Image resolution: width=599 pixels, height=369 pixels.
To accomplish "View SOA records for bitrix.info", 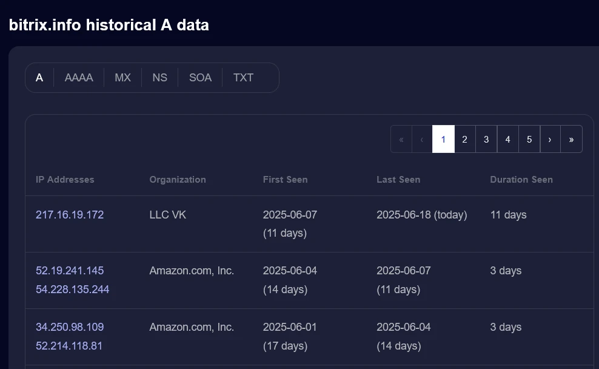I will [199, 78].
